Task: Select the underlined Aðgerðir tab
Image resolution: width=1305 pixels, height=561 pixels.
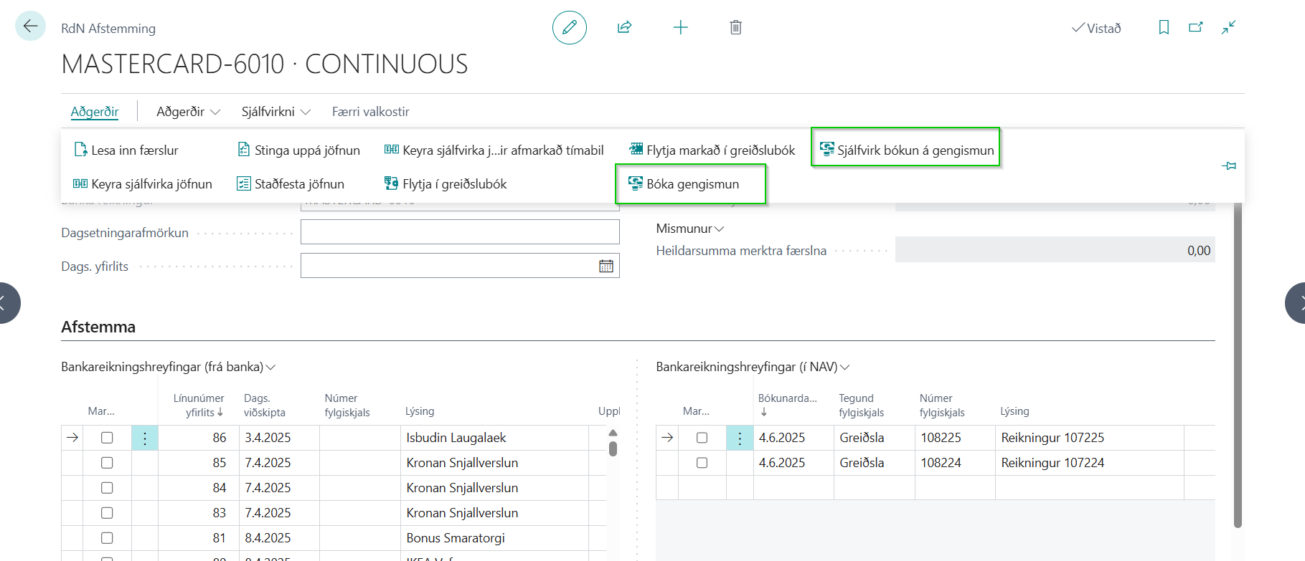Action: coord(95,112)
